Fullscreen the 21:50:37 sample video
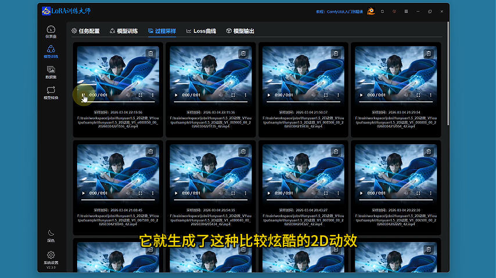 pos(326,95)
